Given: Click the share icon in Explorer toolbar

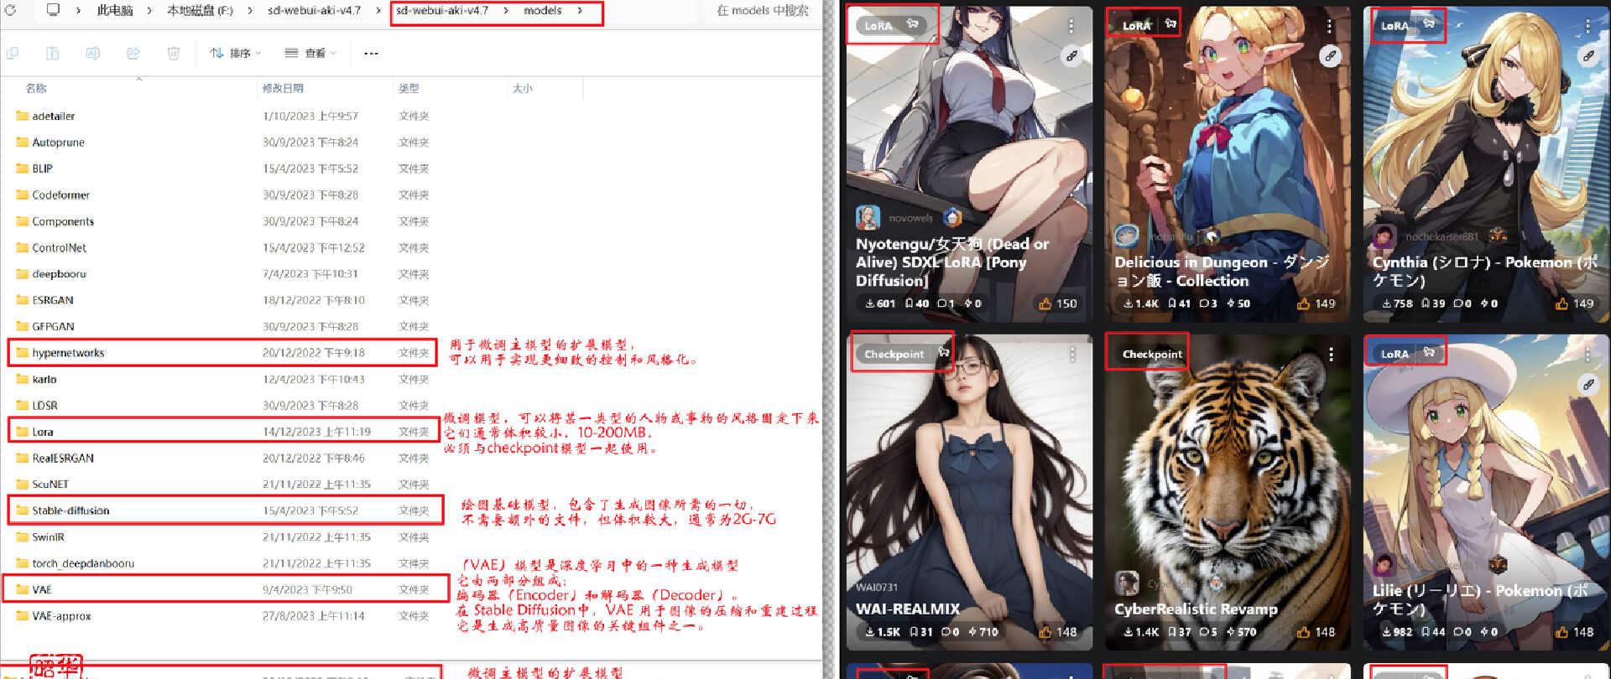Looking at the screenshot, I should 133,53.
